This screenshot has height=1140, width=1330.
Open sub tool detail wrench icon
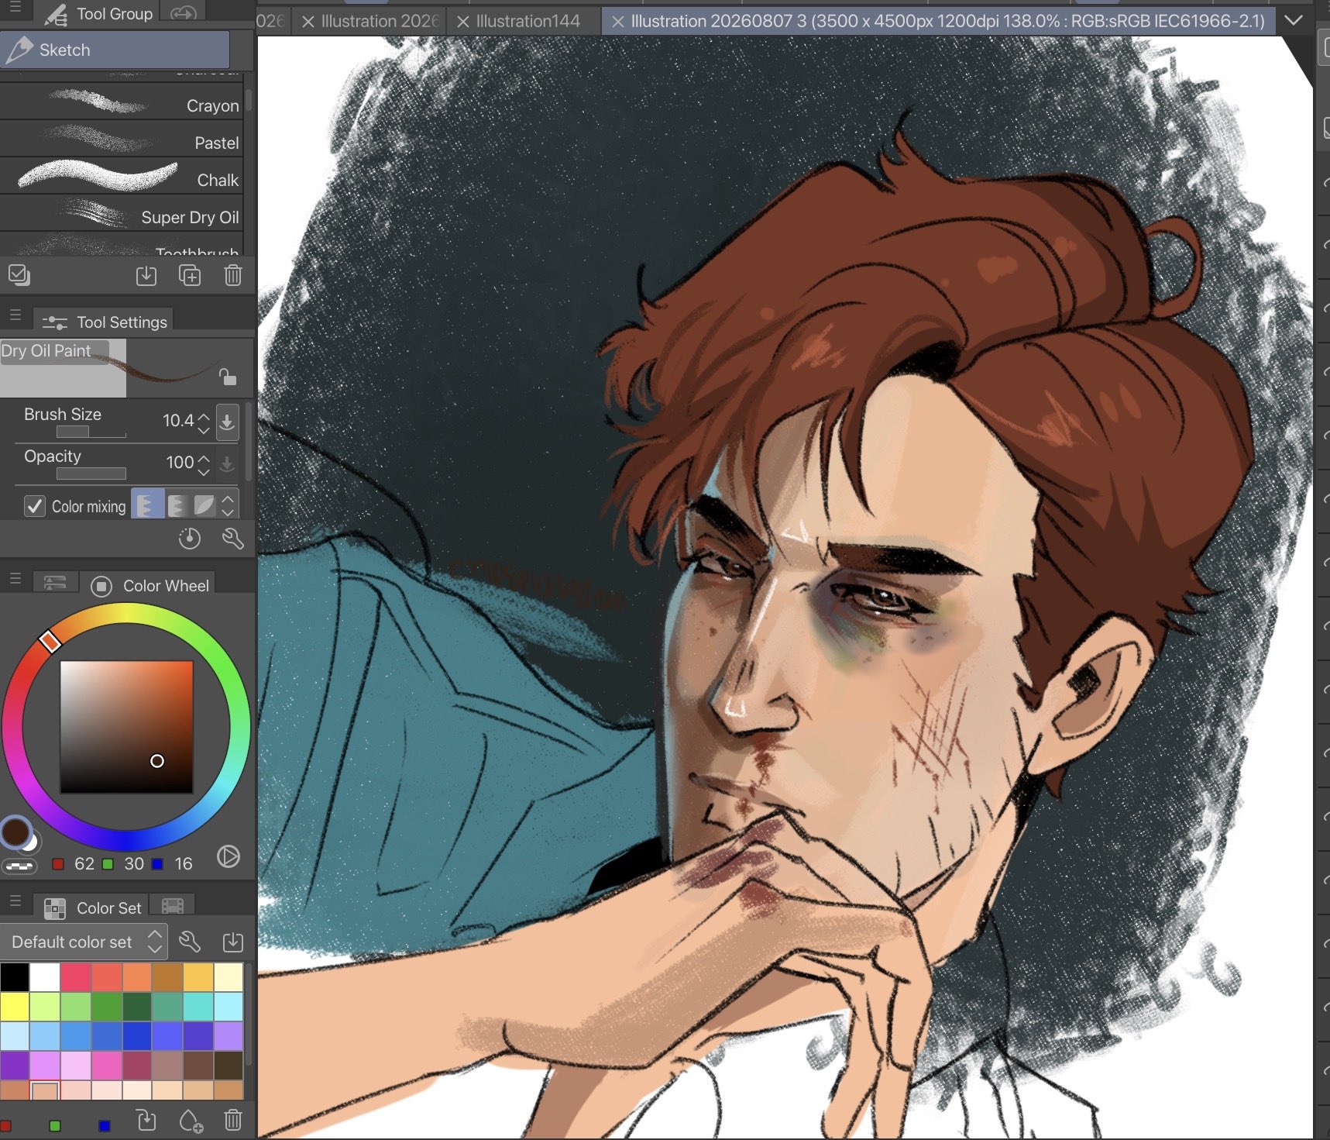tap(233, 539)
